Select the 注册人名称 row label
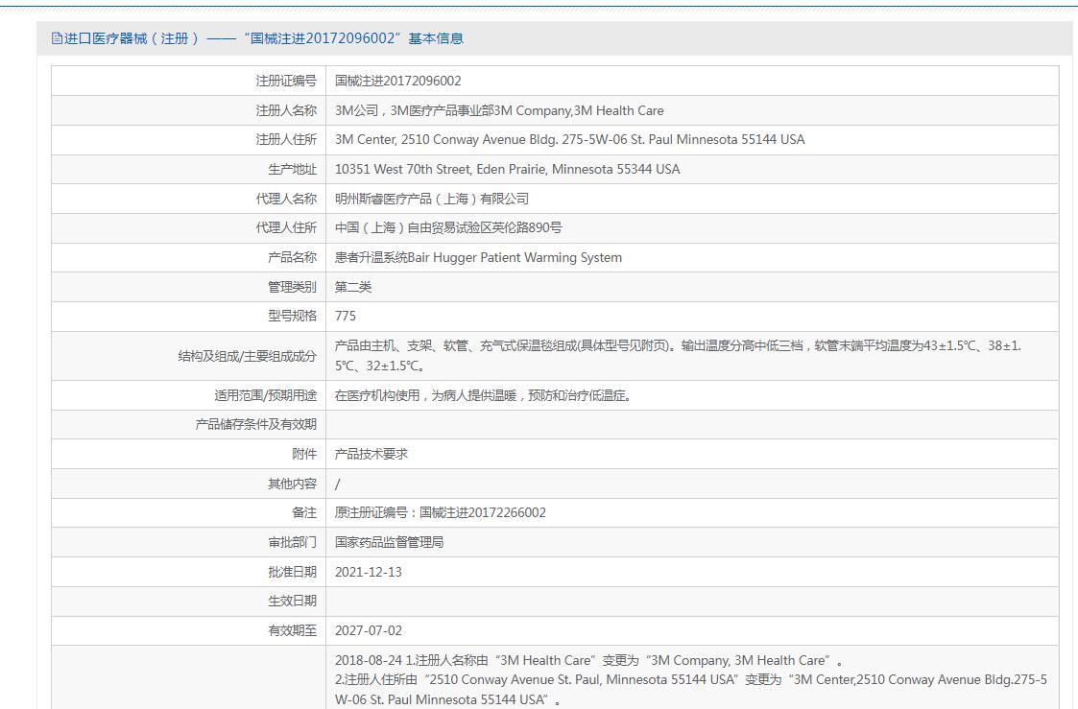Image resolution: width=1078 pixels, height=709 pixels. 285,110
